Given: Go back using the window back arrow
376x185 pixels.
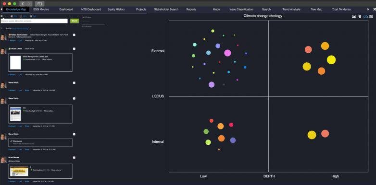Looking at the screenshot, I should point(23,4).
